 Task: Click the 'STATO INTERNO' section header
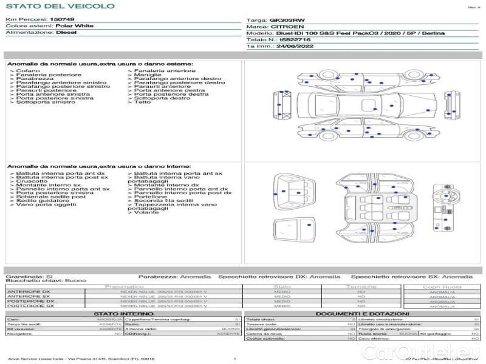coord(124,314)
